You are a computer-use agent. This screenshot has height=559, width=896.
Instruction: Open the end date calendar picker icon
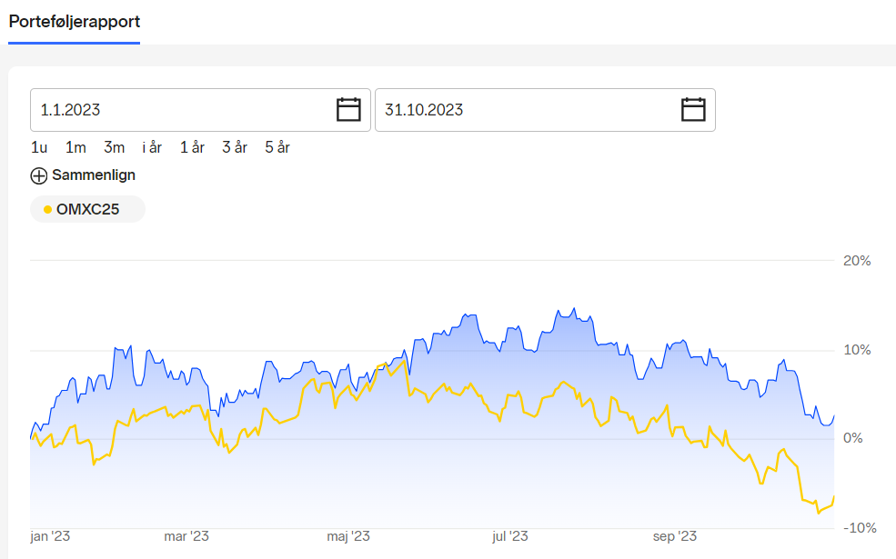(693, 110)
